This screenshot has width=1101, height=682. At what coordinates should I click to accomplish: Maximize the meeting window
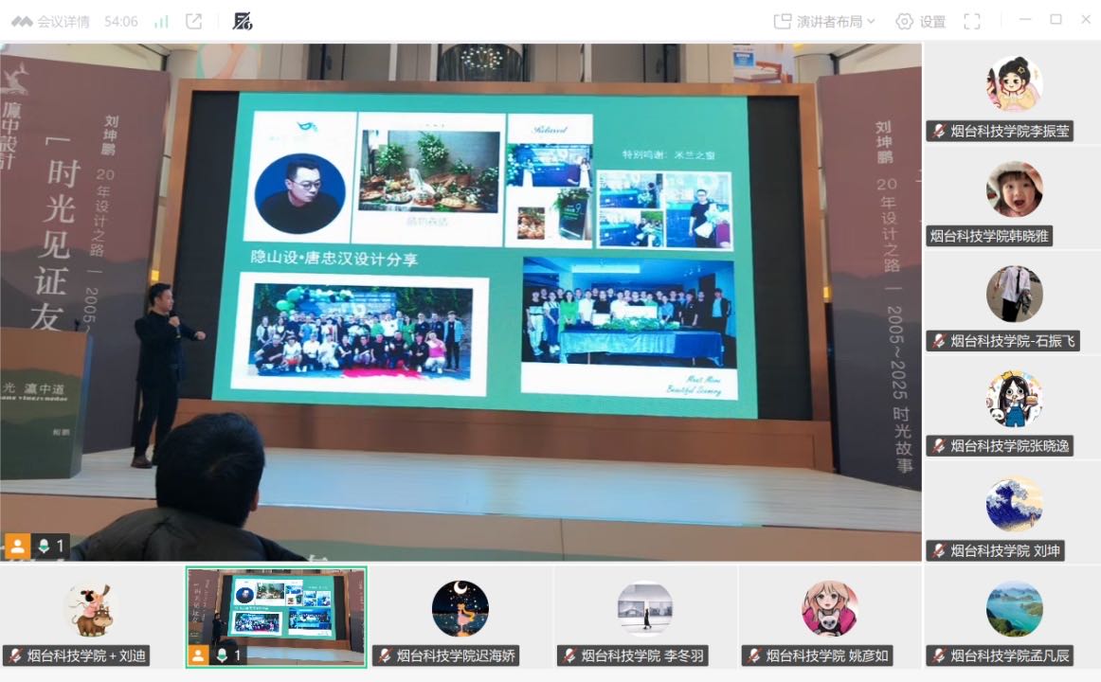[1056, 20]
